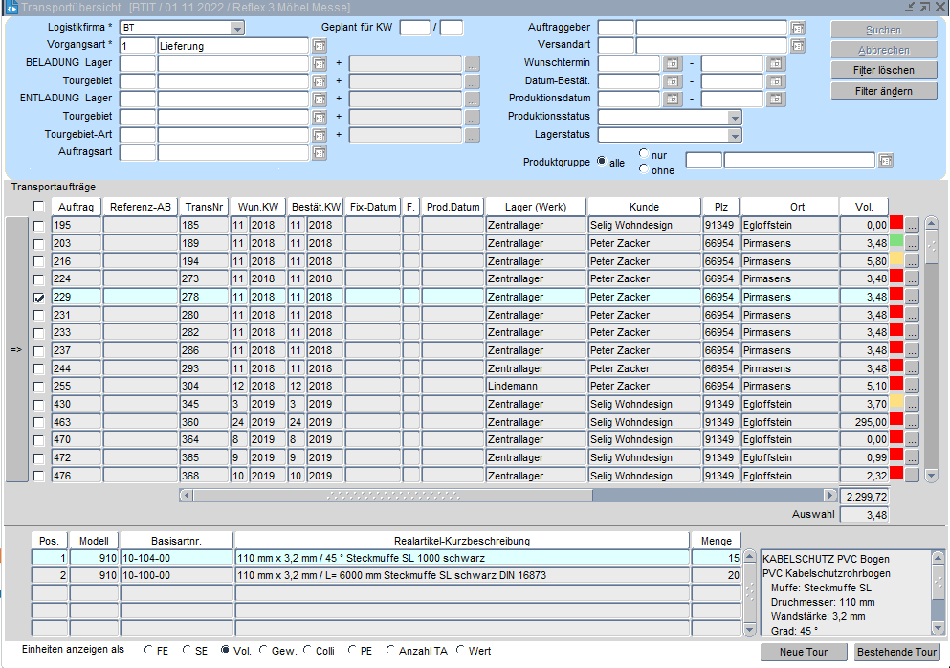This screenshot has width=950, height=668.
Task: Uncheck the selected order 229 checkbox
Action: [39, 298]
